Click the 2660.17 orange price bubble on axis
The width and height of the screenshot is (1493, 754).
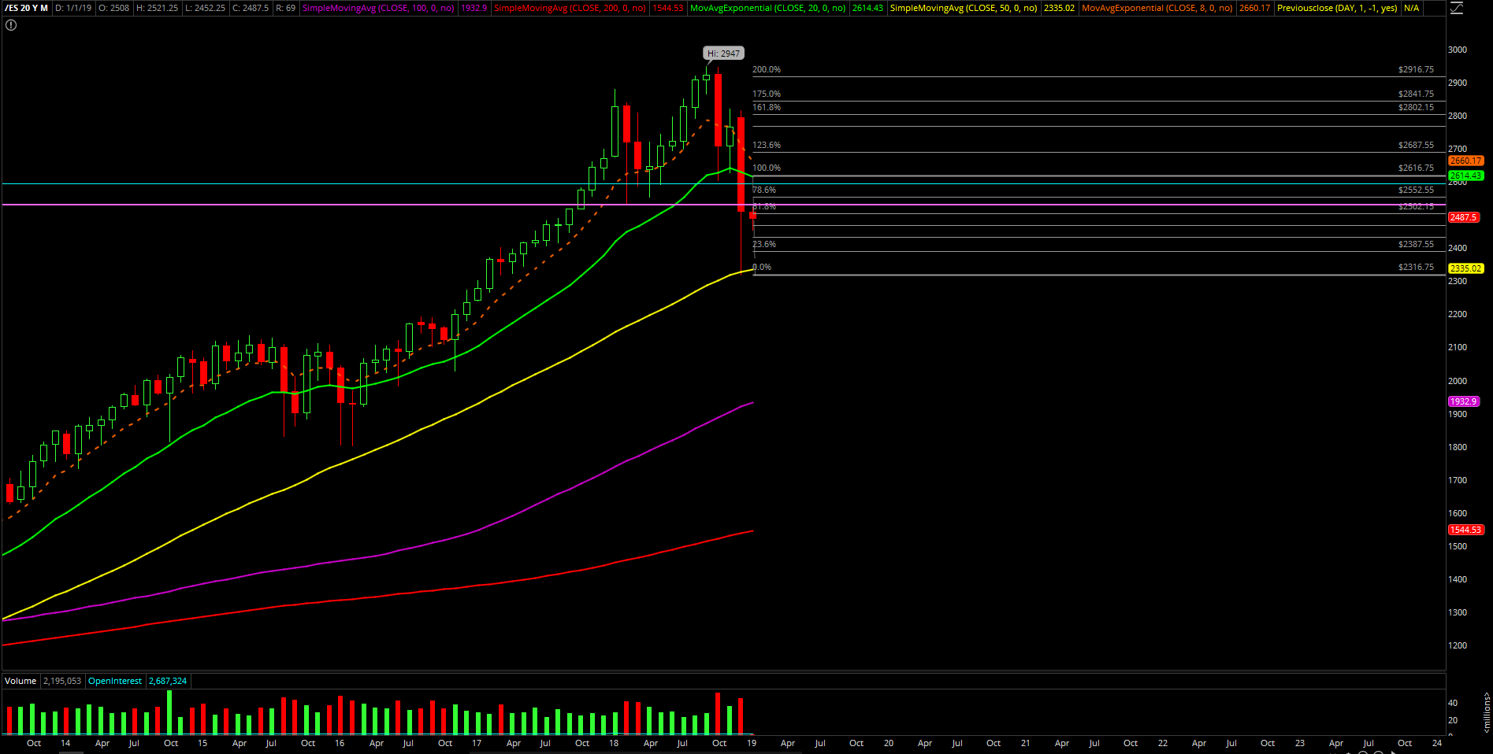[x=1466, y=161]
